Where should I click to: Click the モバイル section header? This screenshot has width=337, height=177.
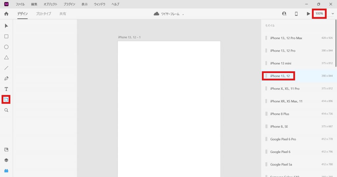click(270, 26)
